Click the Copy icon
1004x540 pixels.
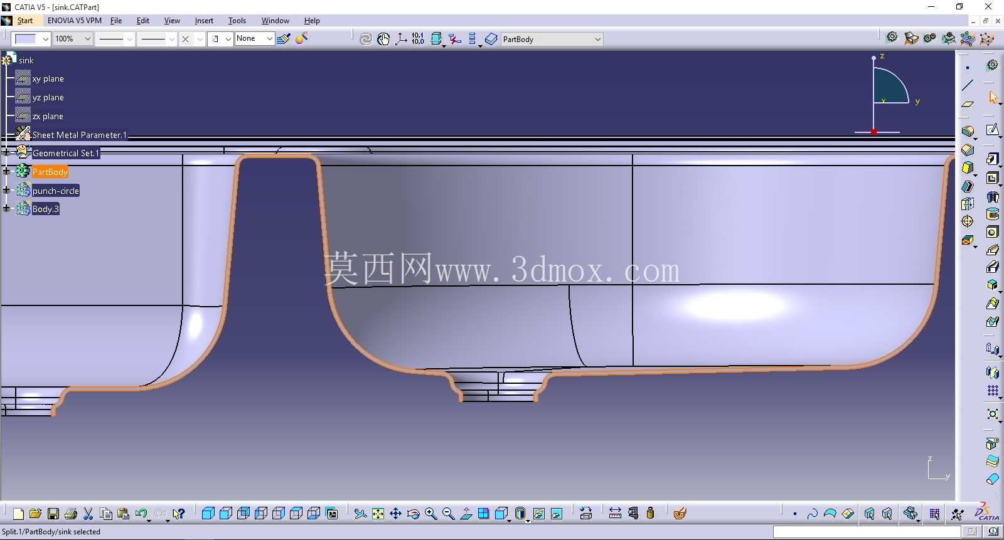click(x=106, y=514)
